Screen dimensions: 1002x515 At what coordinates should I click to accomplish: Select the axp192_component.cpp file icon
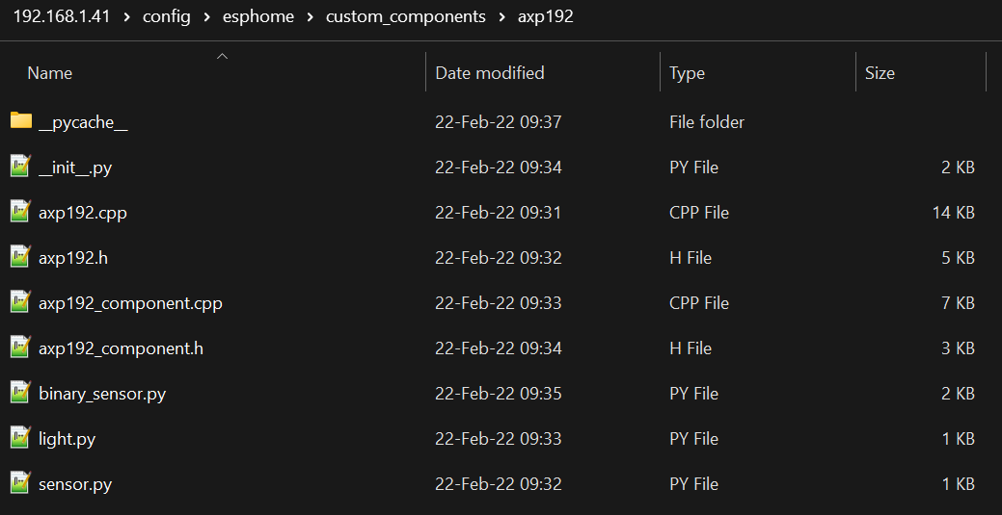point(21,302)
